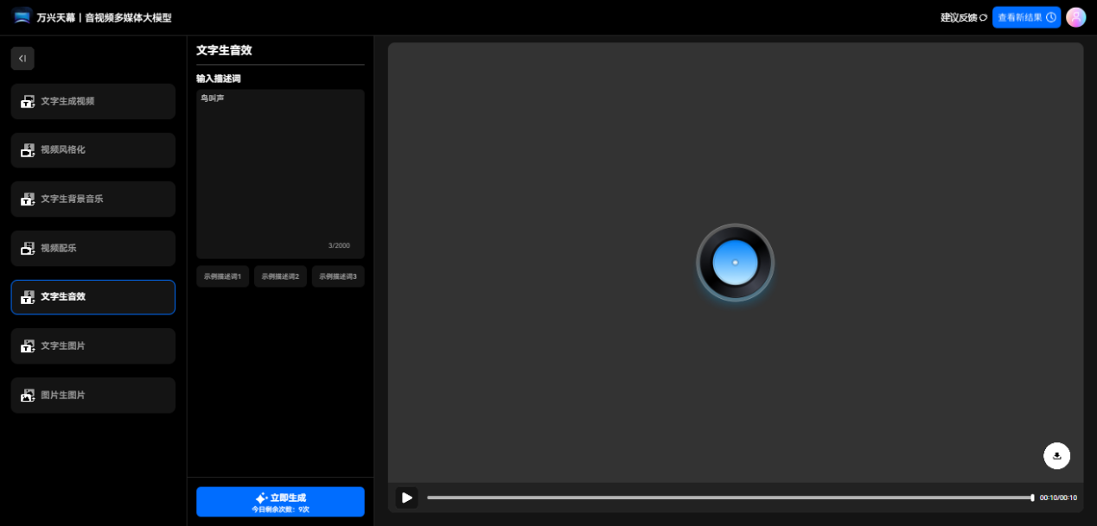Open 图片生图片 menu item

93,395
